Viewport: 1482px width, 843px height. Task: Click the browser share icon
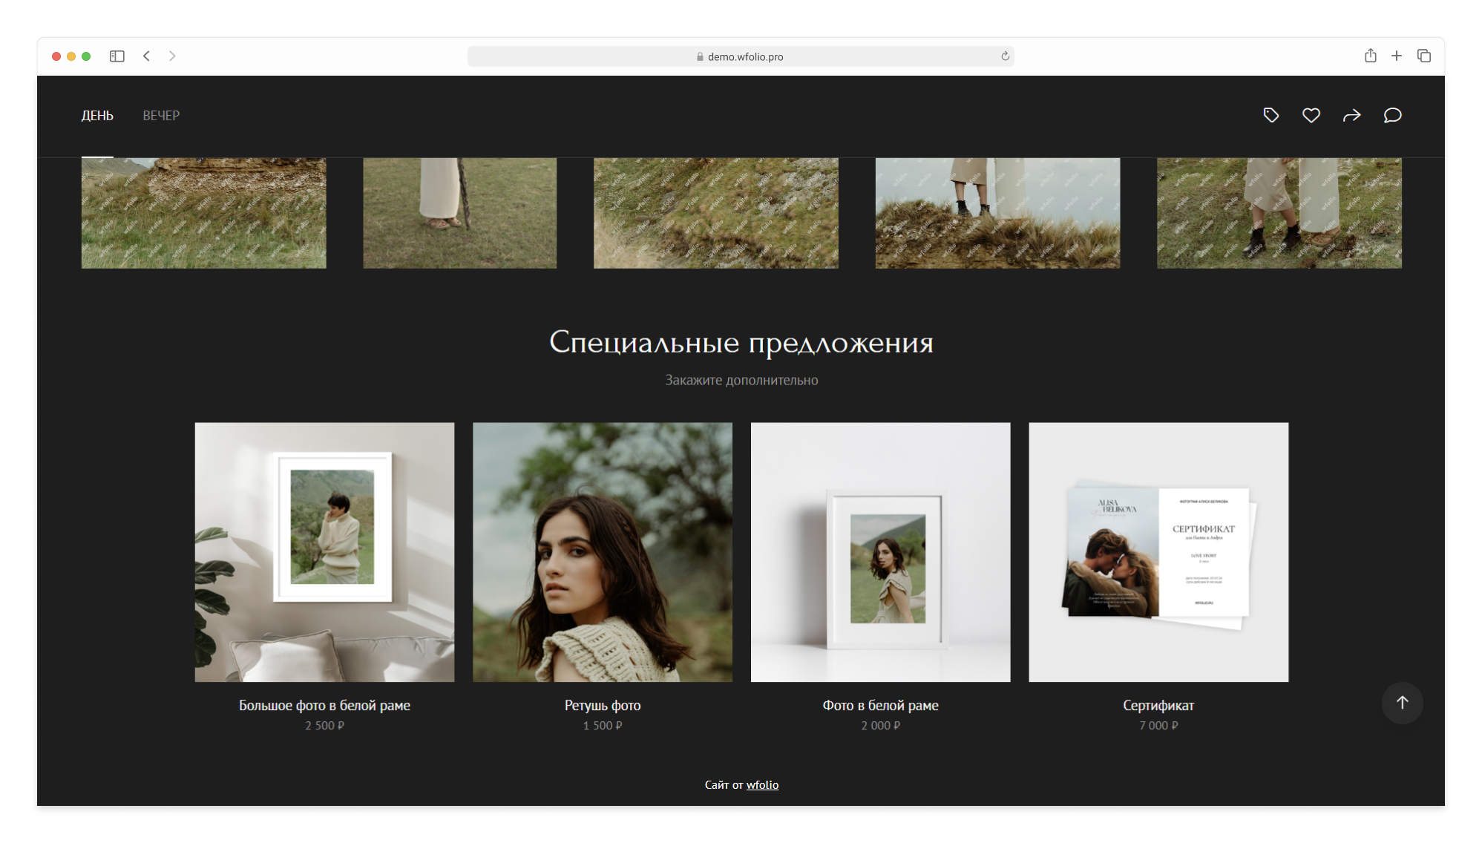1370,56
